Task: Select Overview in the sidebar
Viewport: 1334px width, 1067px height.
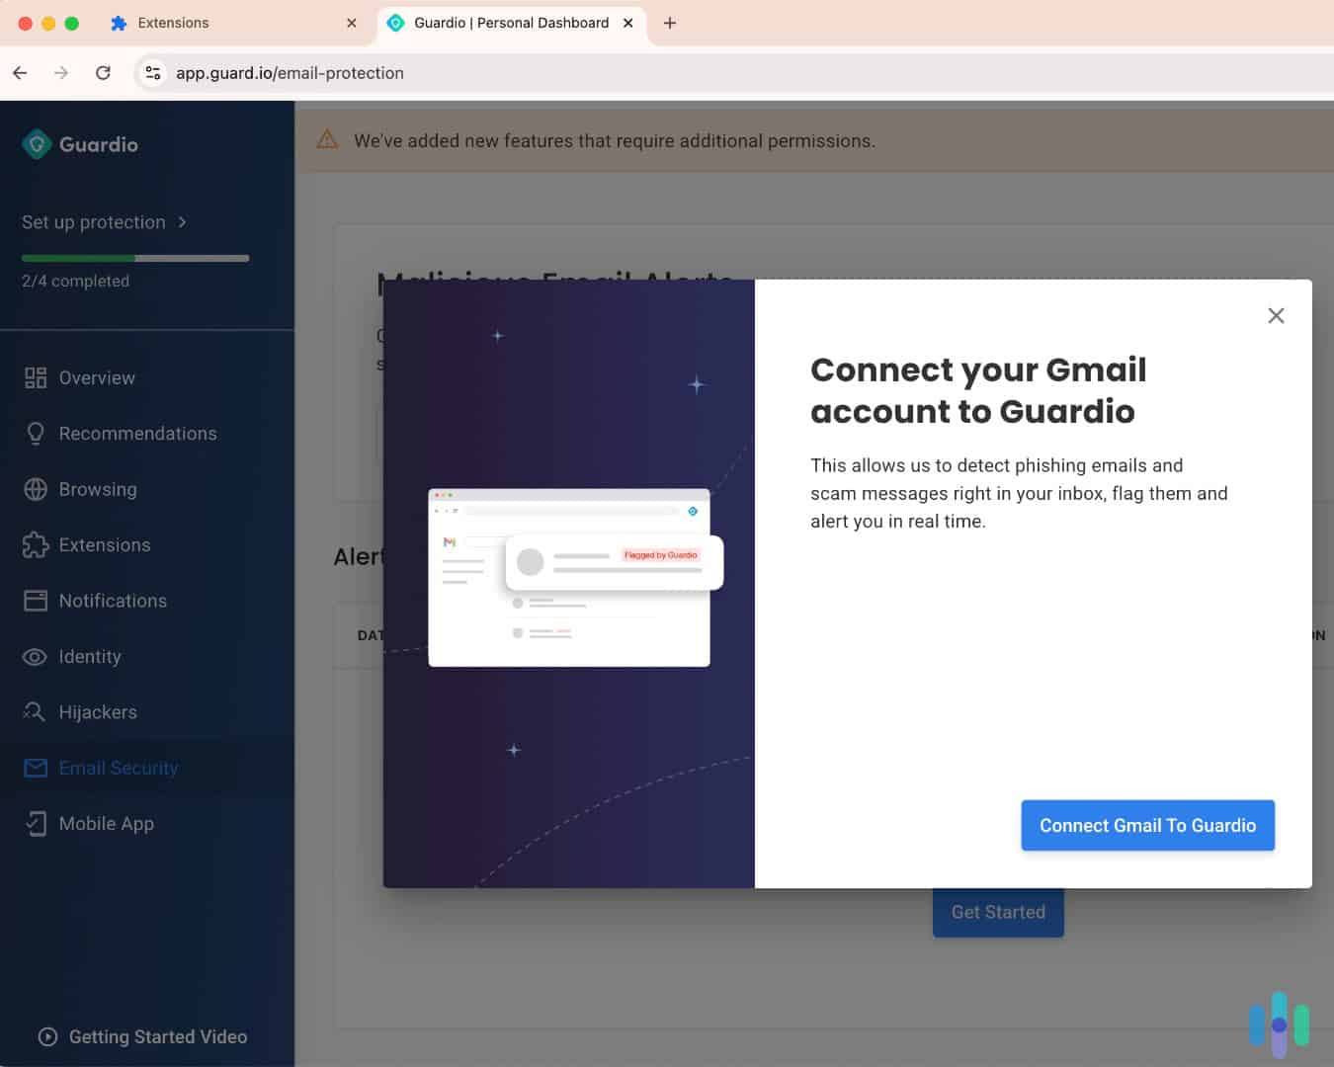Action: pos(96,377)
